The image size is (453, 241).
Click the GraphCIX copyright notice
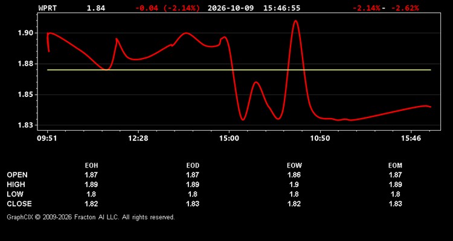coord(91,217)
